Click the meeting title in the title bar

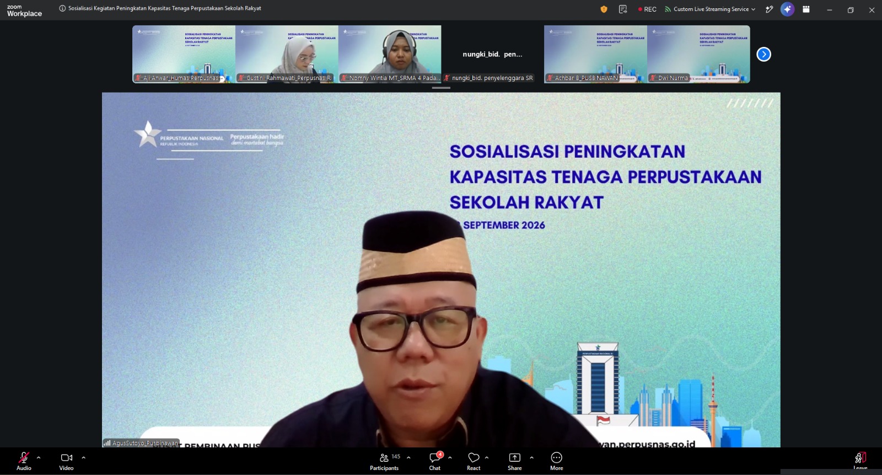165,8
